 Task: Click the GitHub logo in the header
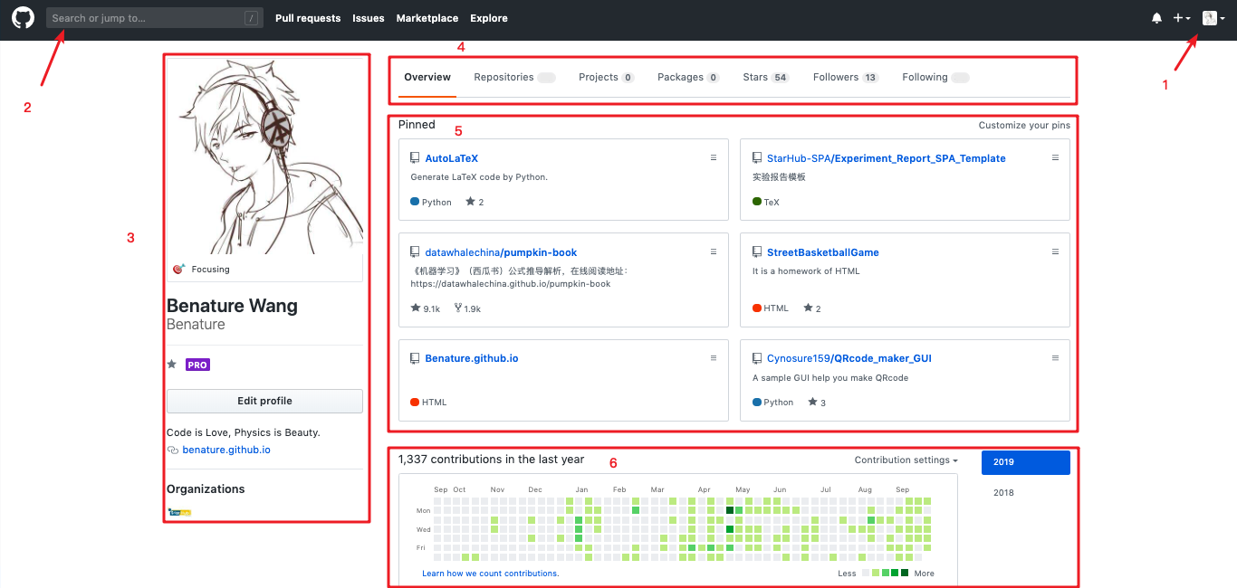23,18
